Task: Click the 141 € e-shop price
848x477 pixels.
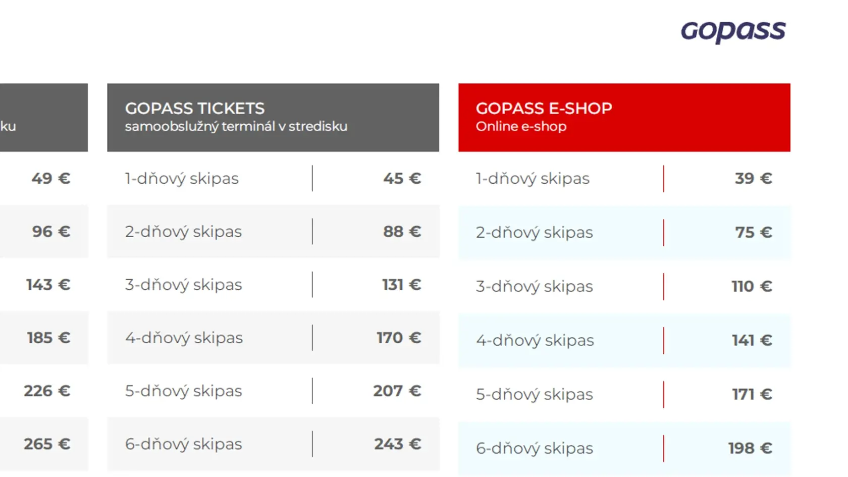Action: click(x=752, y=340)
